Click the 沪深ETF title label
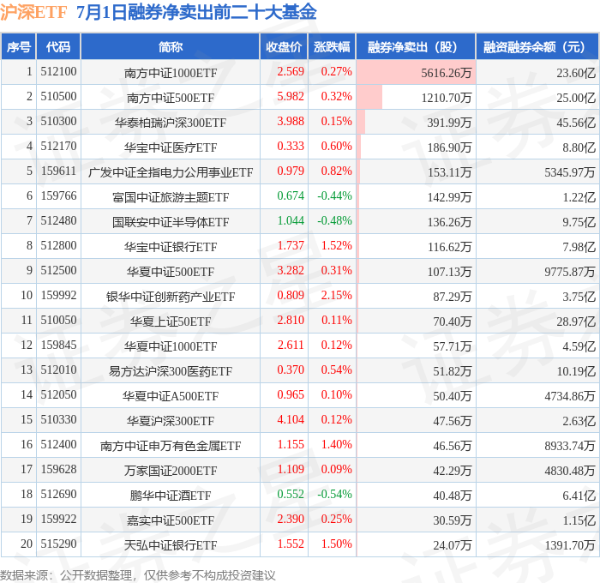The image size is (600, 583). [33, 12]
